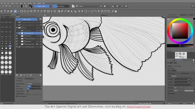Screen dimensions: 195x109
Task: Click the duplicate layer button
Action: coord(21,75)
